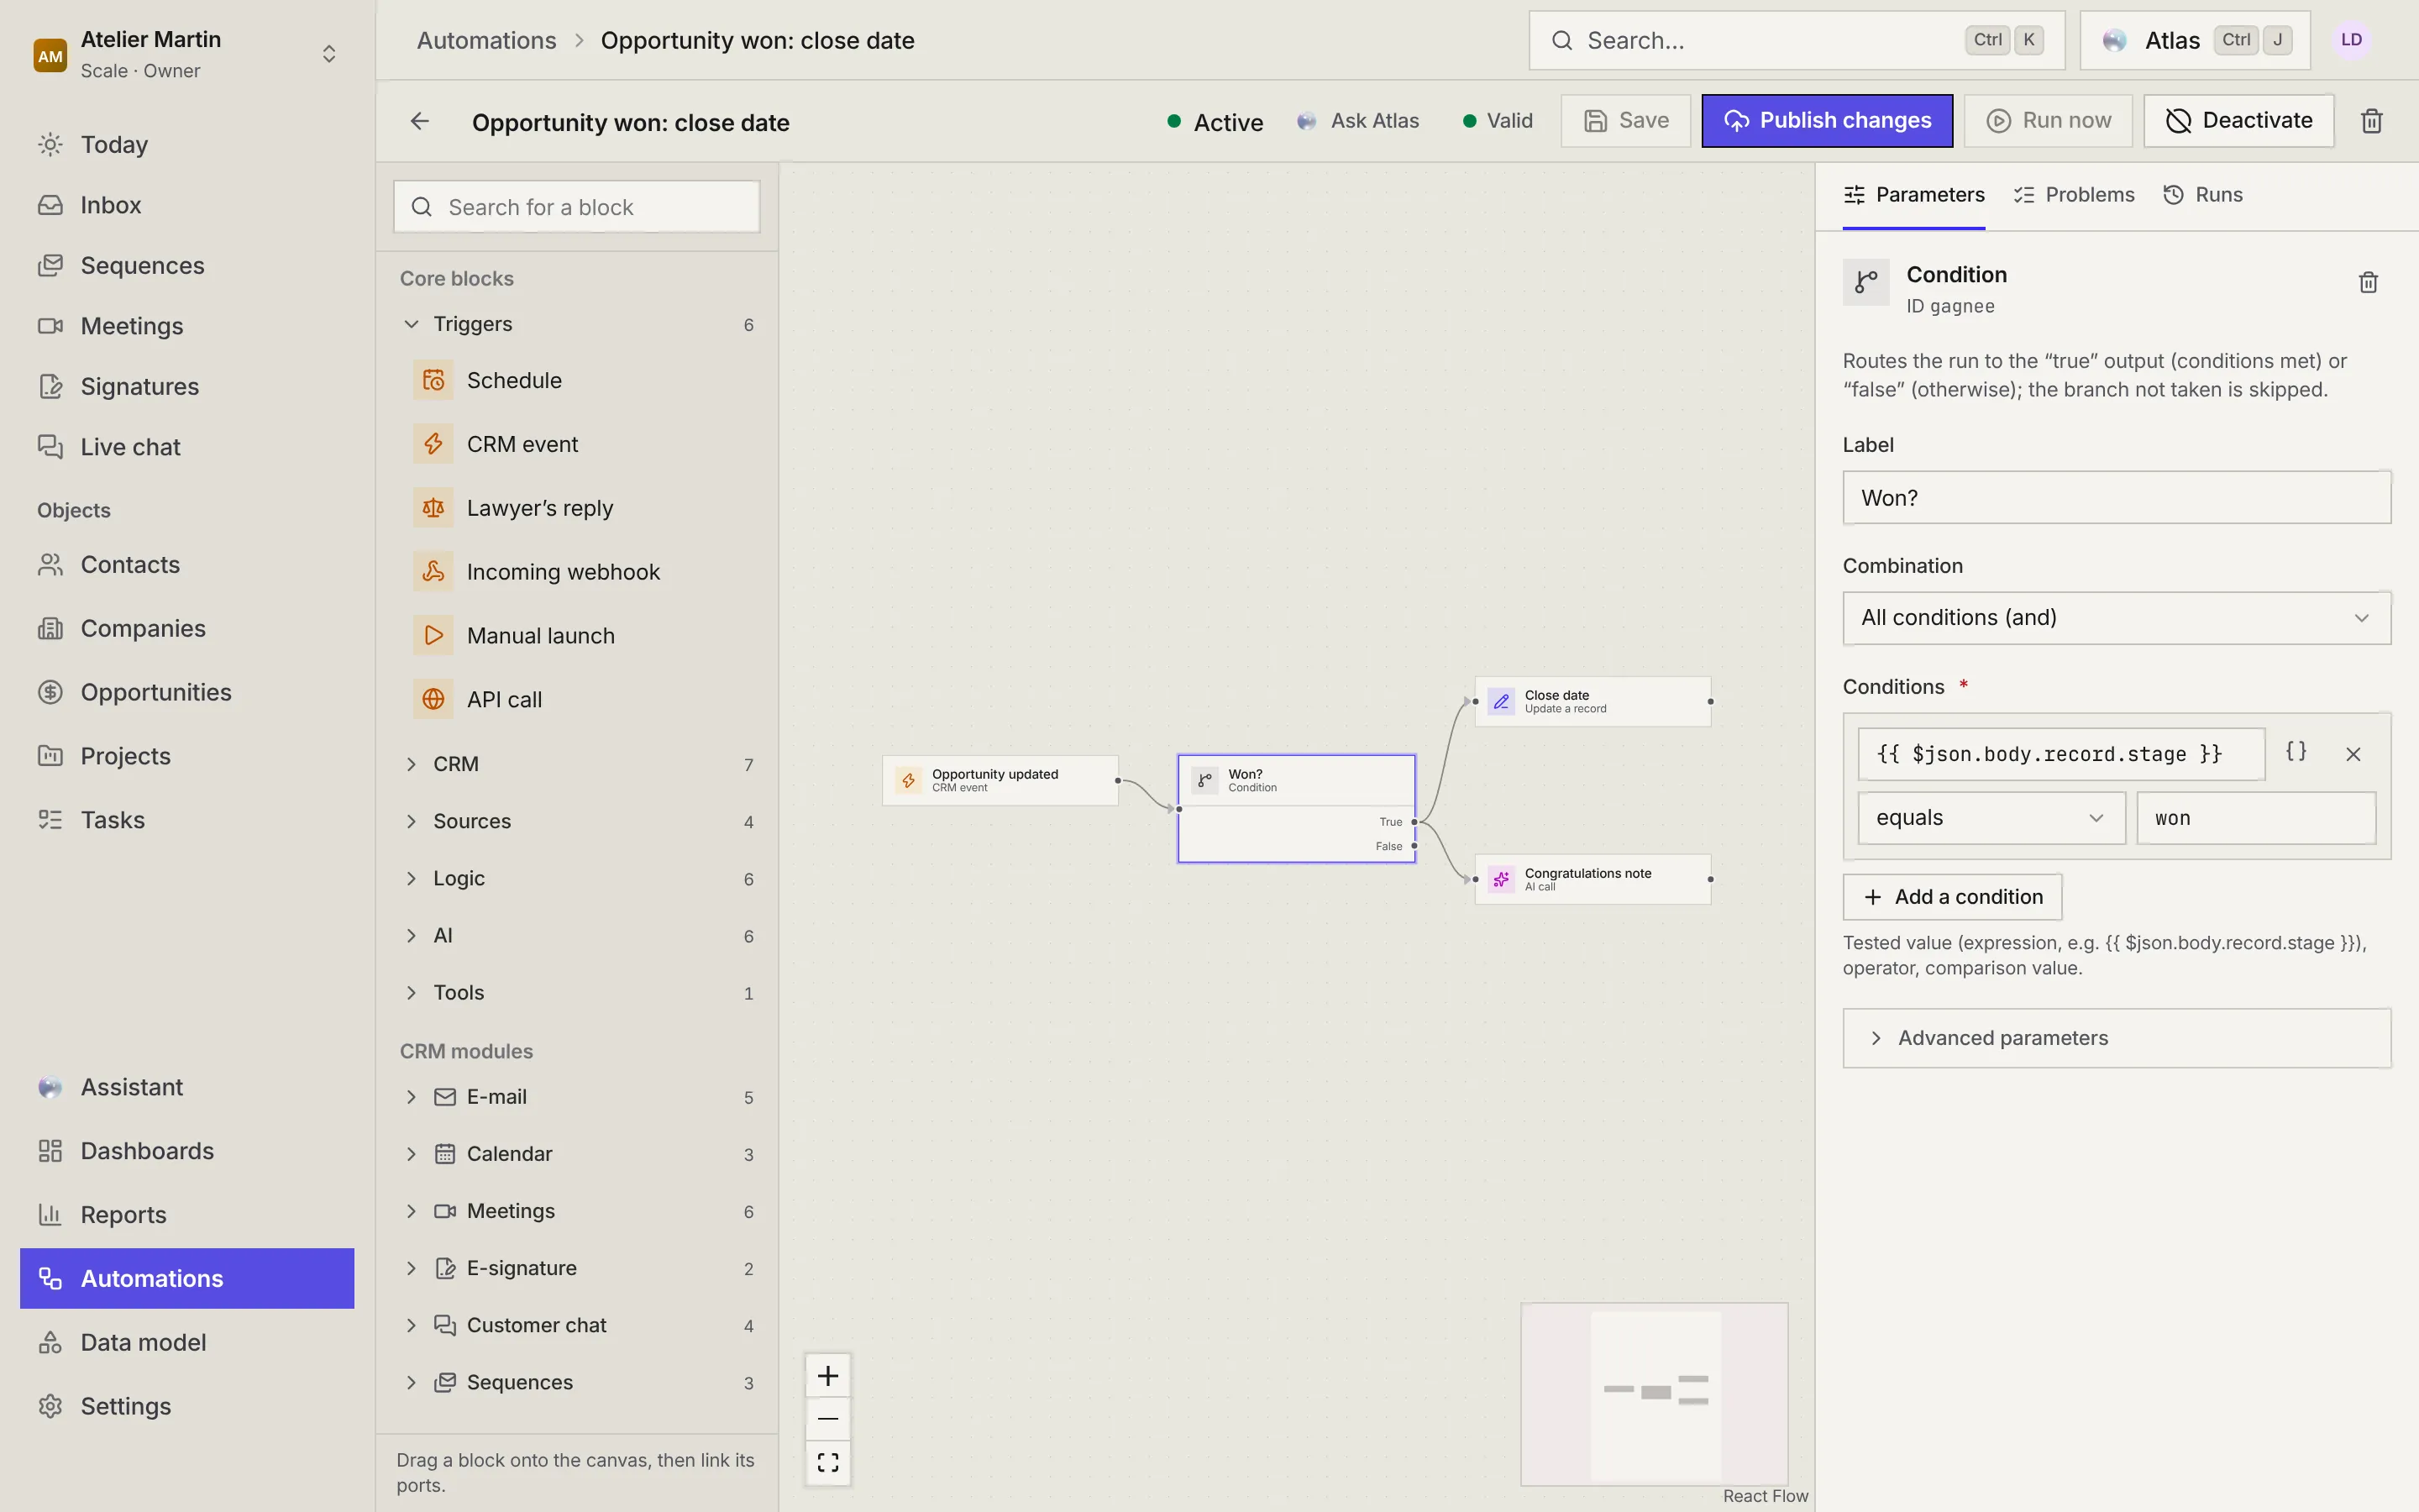Image resolution: width=2419 pixels, height=1512 pixels.
Task: Click the Run now button
Action: [2047, 121]
